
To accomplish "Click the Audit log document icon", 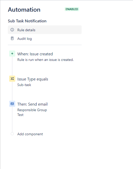I will click(x=12, y=38).
